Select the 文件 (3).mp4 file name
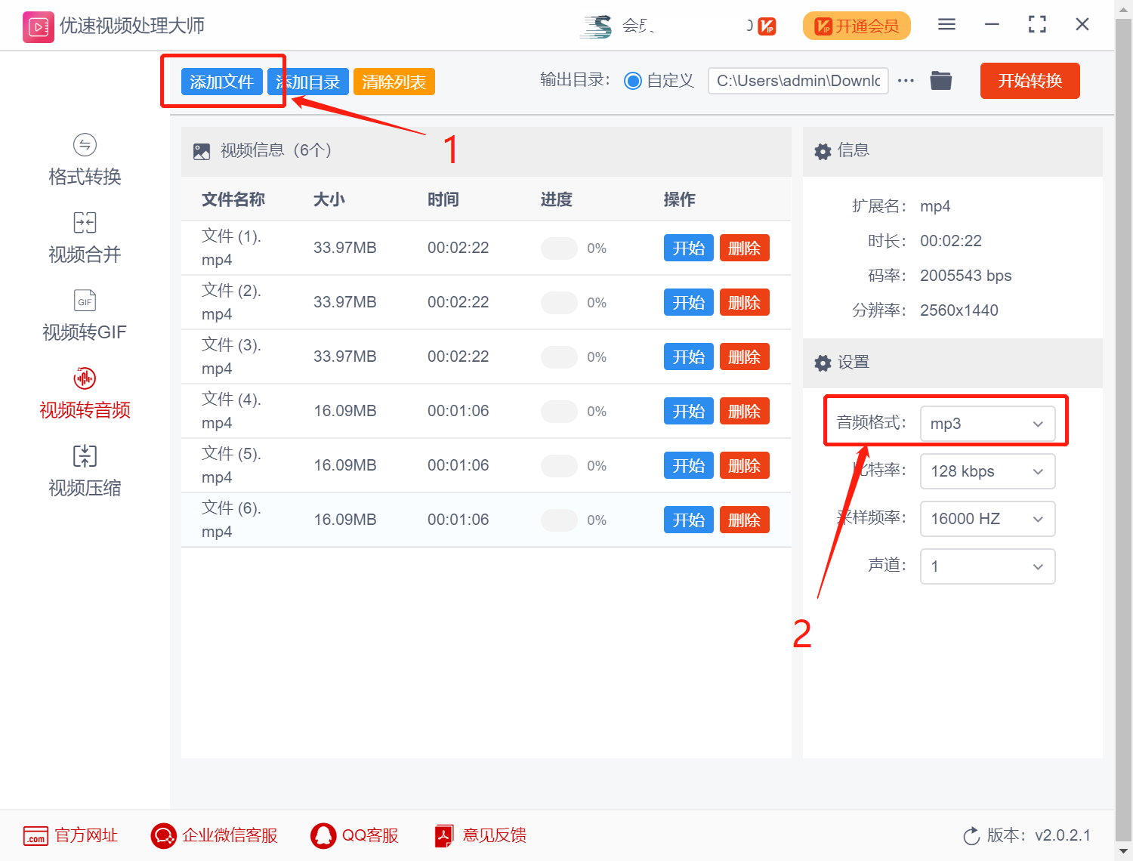The height and width of the screenshot is (861, 1133). [x=231, y=356]
